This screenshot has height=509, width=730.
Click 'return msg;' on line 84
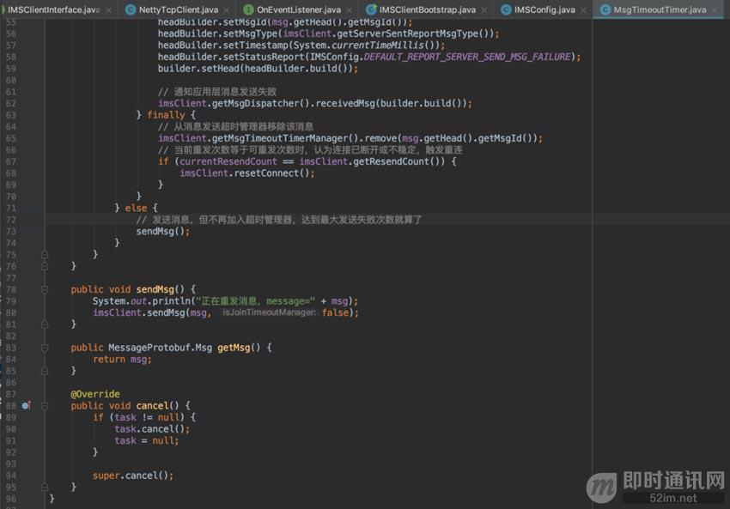pos(122,359)
